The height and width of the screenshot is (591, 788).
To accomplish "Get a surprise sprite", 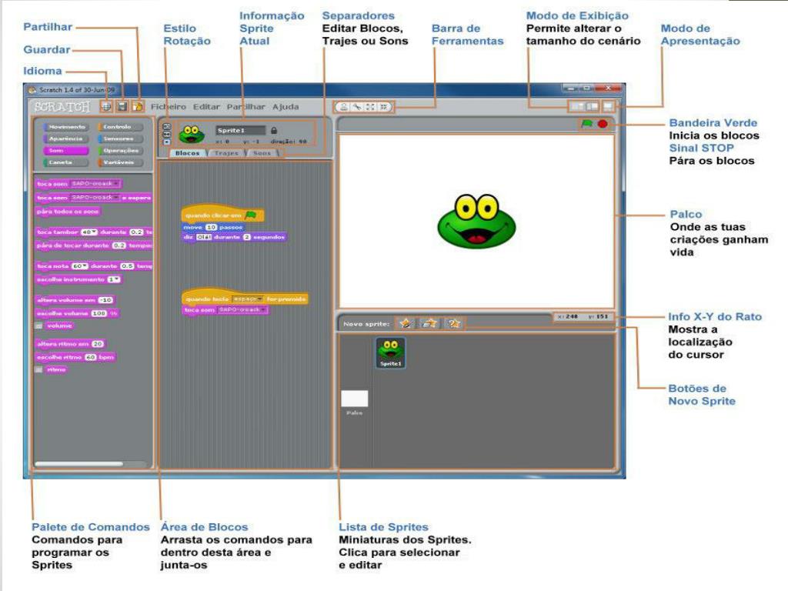I will click(453, 323).
